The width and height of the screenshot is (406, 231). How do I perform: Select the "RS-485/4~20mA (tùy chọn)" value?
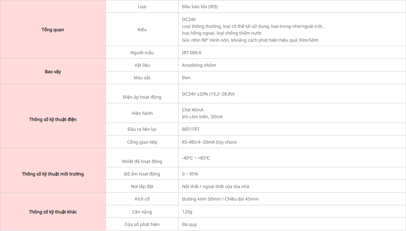pyautogui.click(x=209, y=142)
